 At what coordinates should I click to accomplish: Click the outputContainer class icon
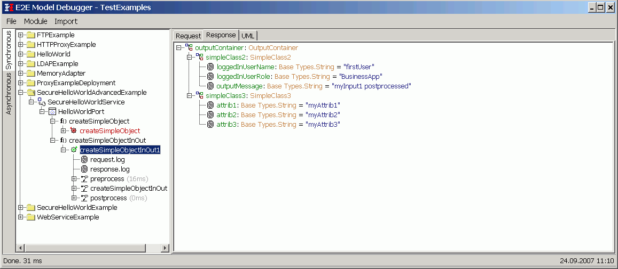(189, 48)
